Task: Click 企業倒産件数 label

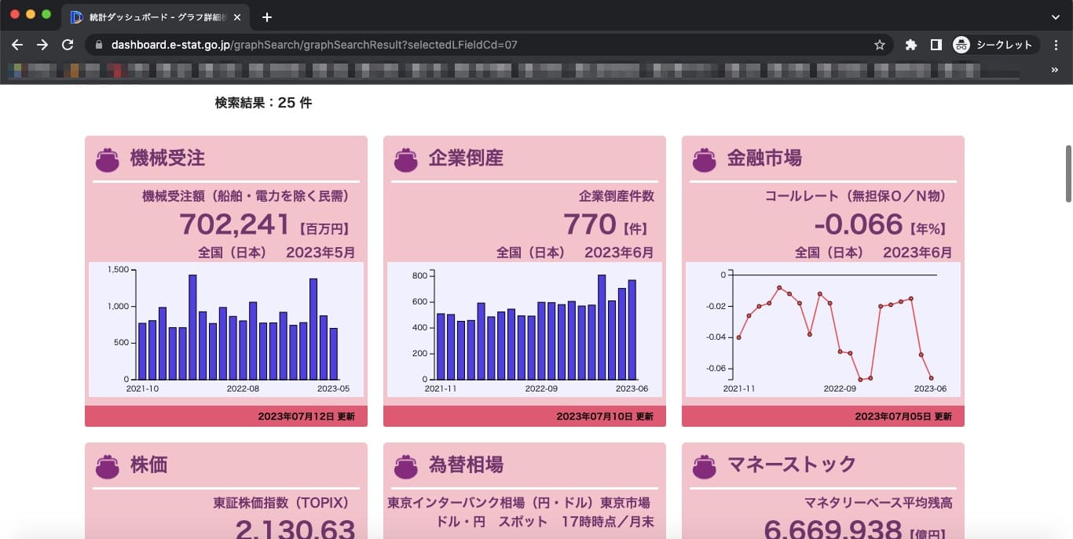Action: coord(617,196)
